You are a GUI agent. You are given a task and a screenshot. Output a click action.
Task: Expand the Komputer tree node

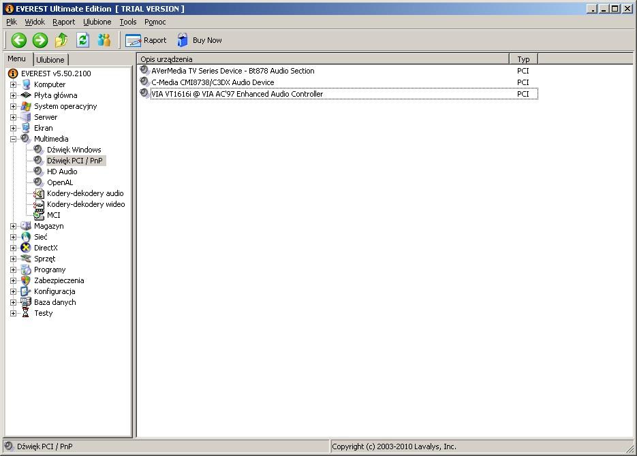pos(13,85)
